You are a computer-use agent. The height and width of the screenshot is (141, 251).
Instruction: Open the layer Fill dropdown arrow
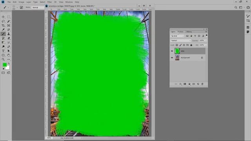pos(206,45)
